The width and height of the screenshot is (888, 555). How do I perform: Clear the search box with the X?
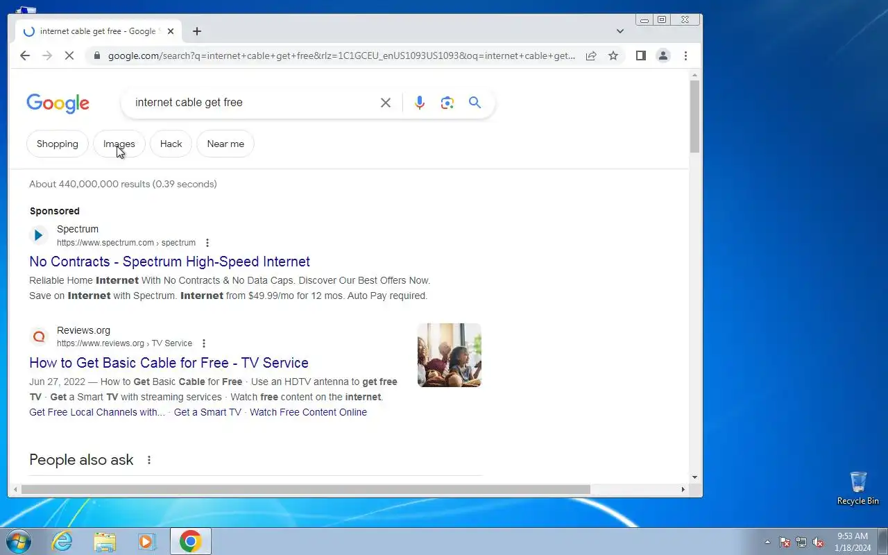click(386, 103)
